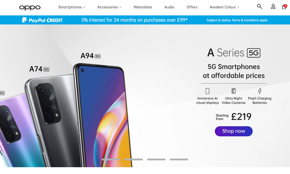
Task: Click the PayPal Credit logo
Action: [x=42, y=20]
